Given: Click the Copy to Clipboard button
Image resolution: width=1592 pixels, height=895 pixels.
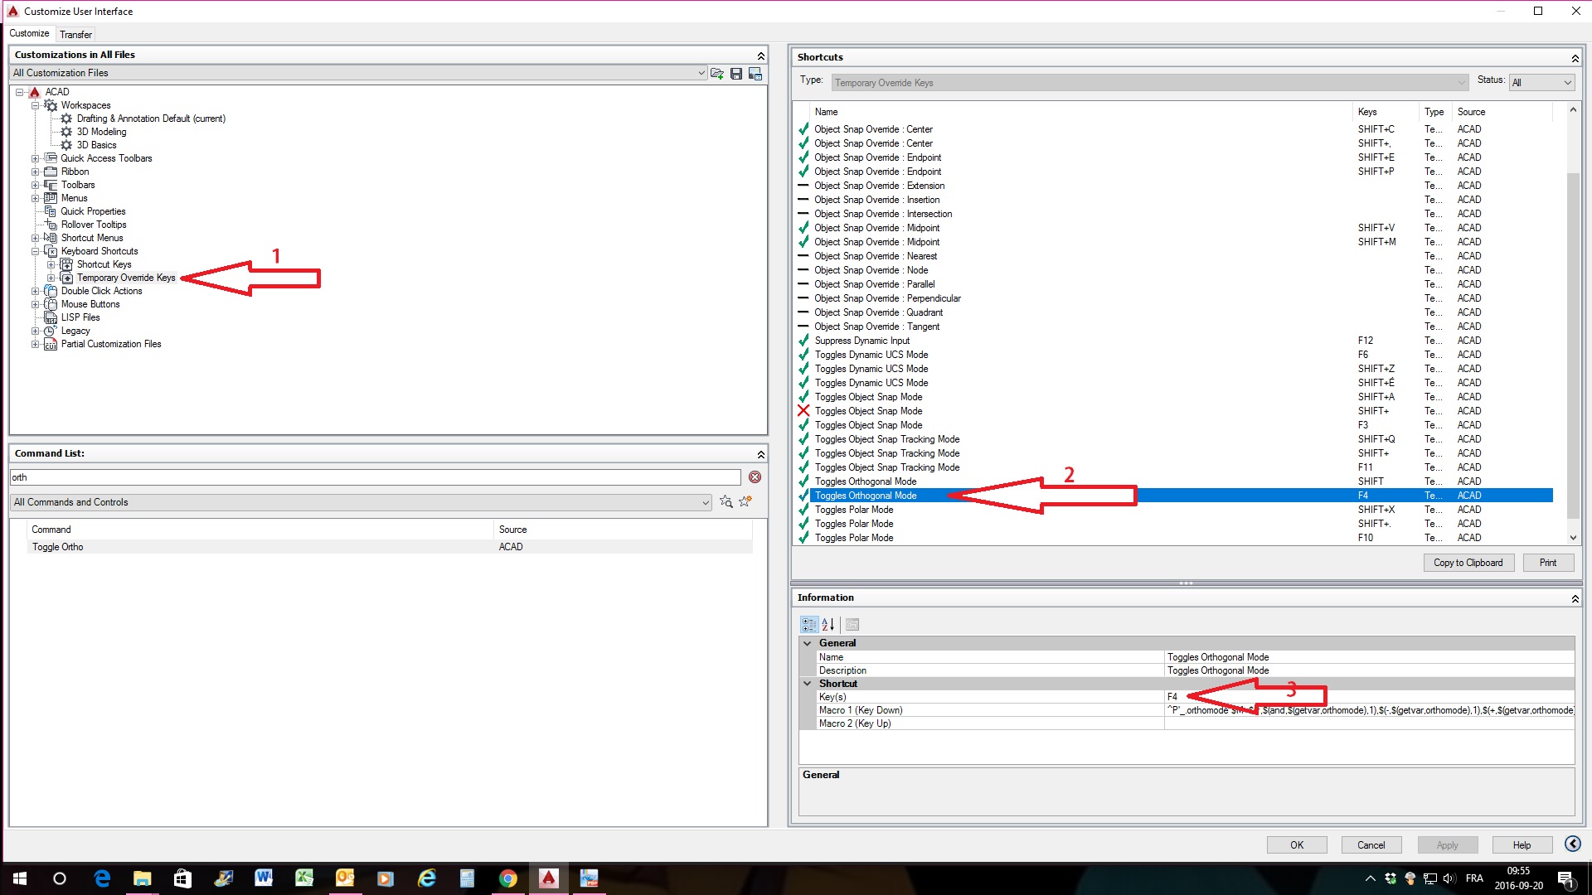Looking at the screenshot, I should coord(1468,562).
